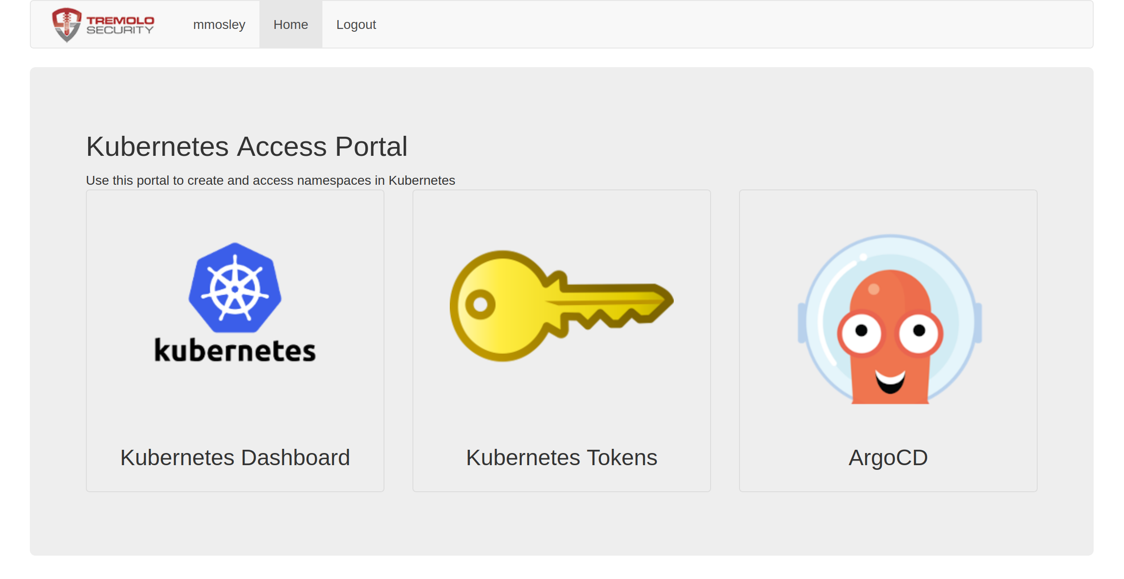
Task: Log out using the Logout link
Action: [x=356, y=25]
